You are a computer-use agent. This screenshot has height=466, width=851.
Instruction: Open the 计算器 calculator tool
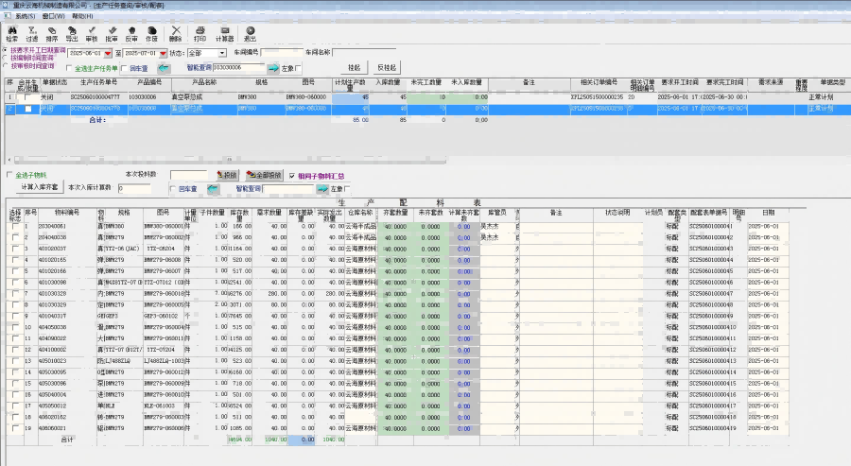click(224, 33)
